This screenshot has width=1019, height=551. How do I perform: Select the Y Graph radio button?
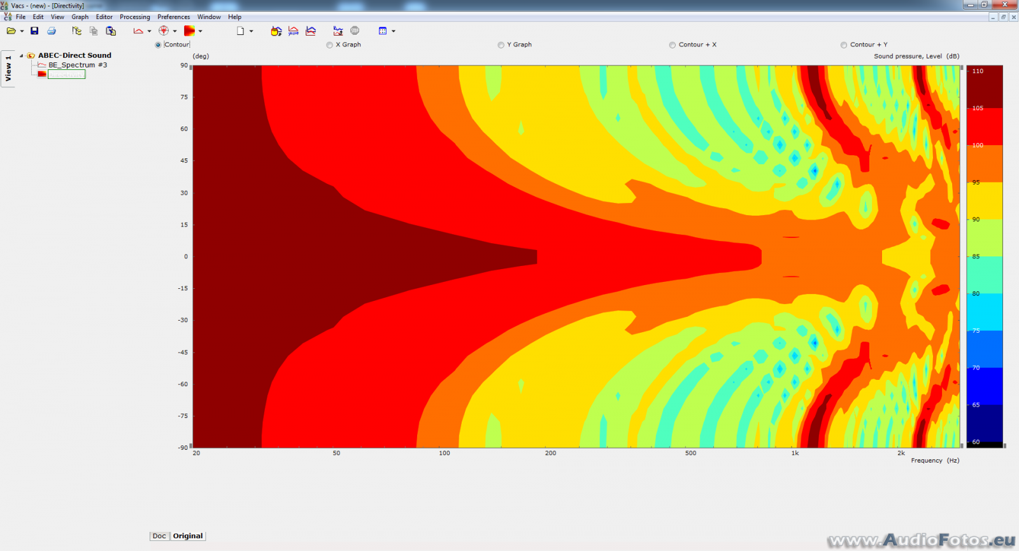point(501,45)
